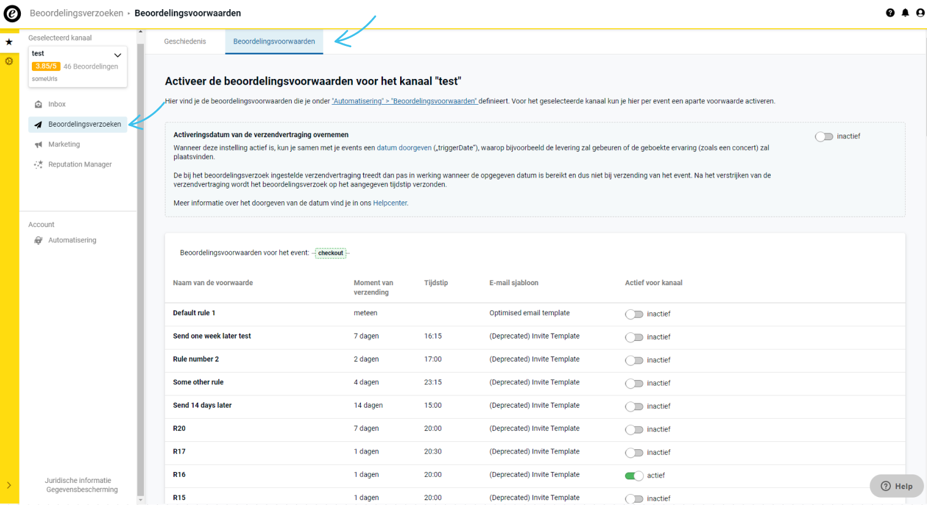This screenshot has height=505, width=927.
Task: Click Beoordelingsverzoeken in the breadcrumb
Action: coord(77,13)
